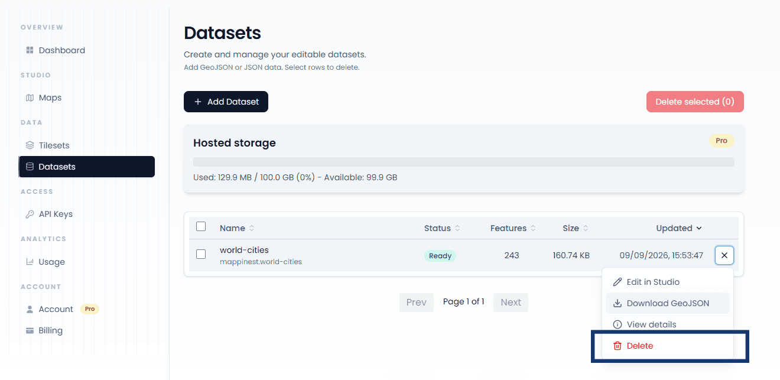Open API Keys in the sidebar
The width and height of the screenshot is (780, 380).
[x=87, y=214]
